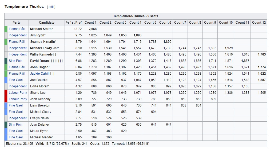Click the Count 12 column header
Screen dimensions: 274x149
259,22
